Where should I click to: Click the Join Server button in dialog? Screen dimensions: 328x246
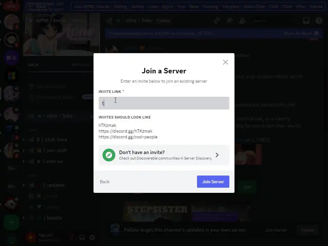click(x=213, y=182)
